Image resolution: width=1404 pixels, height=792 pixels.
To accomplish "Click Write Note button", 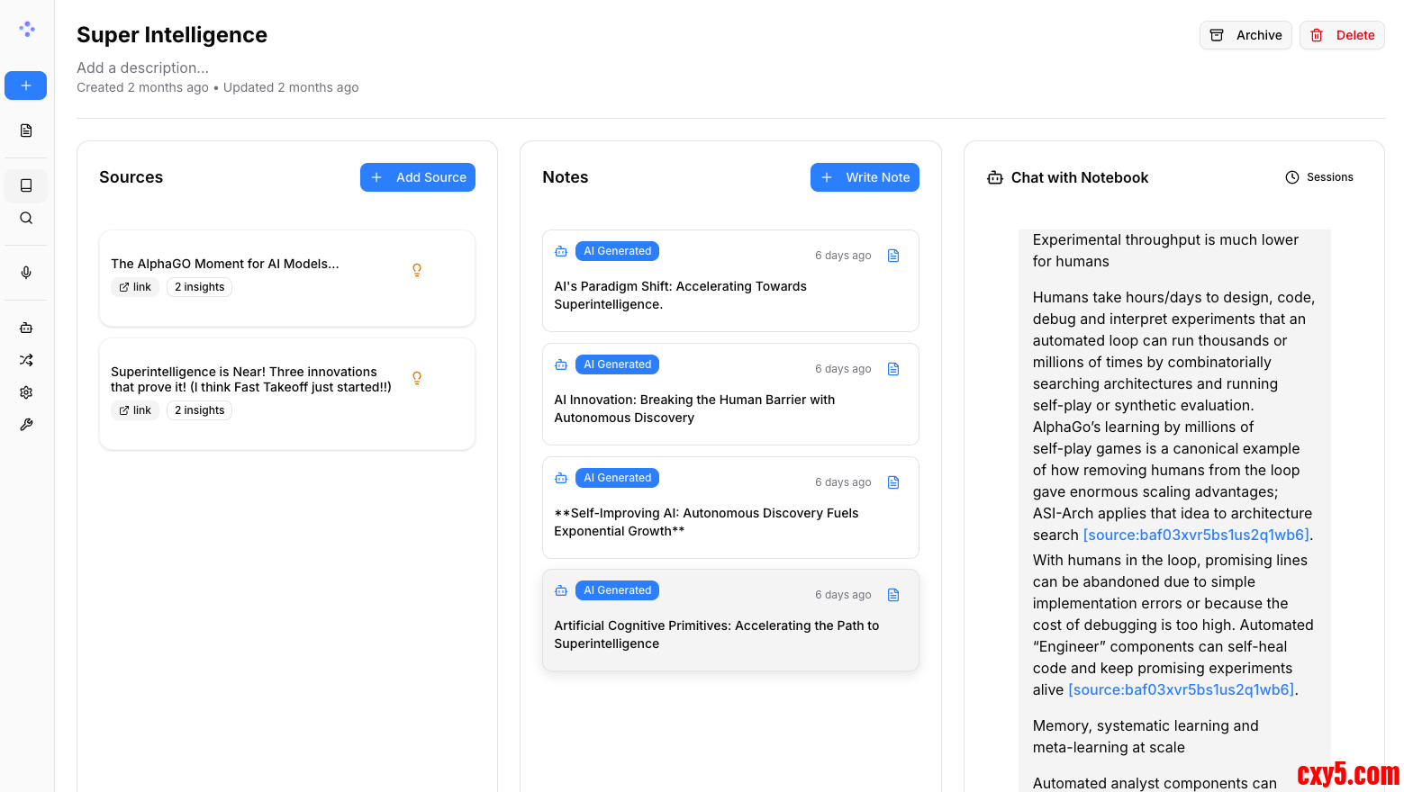I will pyautogui.click(x=865, y=177).
